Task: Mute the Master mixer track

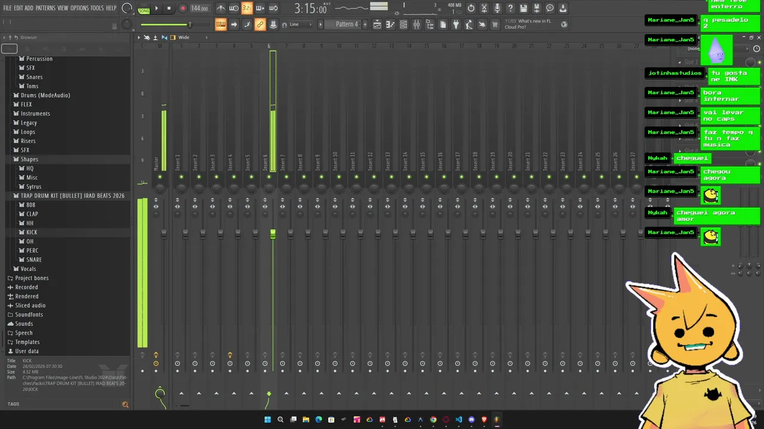Action: click(x=160, y=177)
